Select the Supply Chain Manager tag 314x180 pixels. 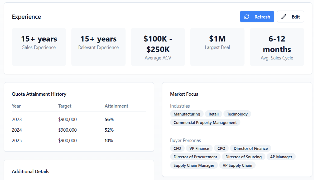pyautogui.click(x=194, y=165)
